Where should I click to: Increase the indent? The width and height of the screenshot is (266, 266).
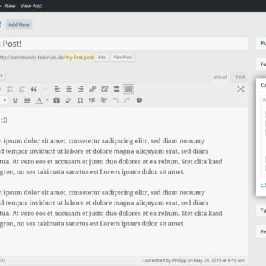[x=103, y=100]
